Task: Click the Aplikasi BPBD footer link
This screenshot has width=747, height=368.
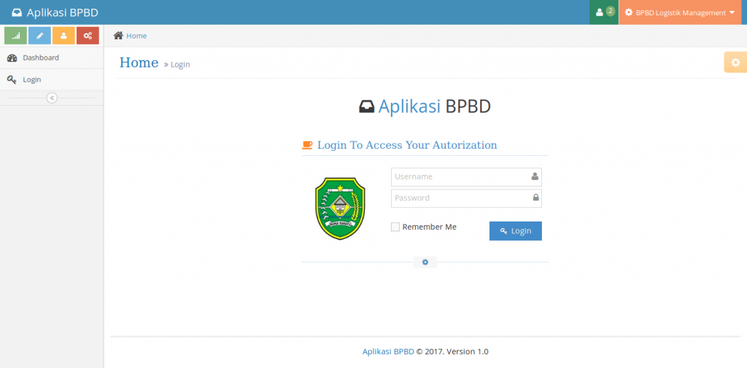Action: coord(388,352)
